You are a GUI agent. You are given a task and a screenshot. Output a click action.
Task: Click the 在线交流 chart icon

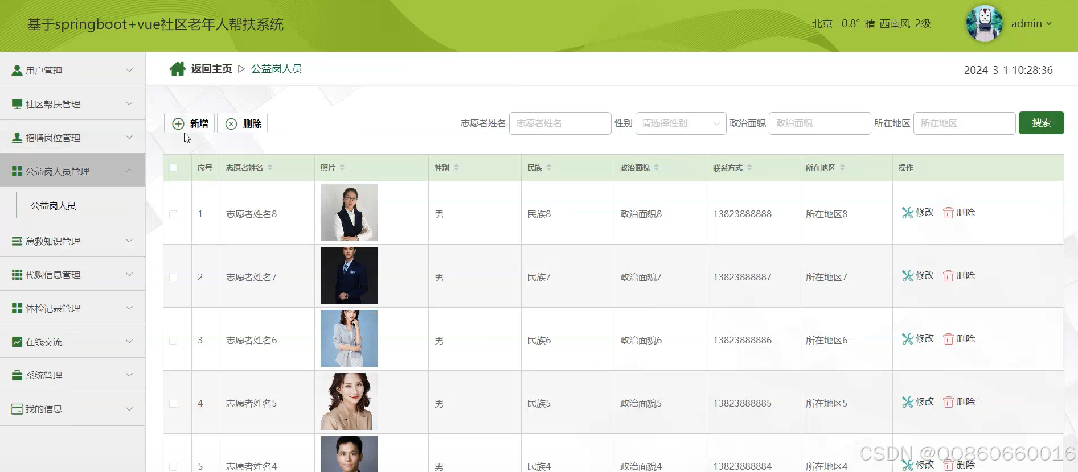(17, 342)
